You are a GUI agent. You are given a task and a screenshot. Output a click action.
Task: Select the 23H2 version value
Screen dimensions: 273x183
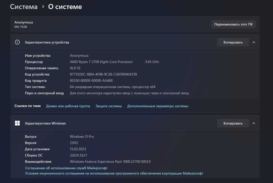pos(74,143)
